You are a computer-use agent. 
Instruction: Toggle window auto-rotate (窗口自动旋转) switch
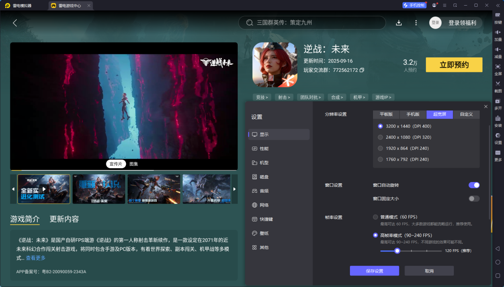[474, 185]
